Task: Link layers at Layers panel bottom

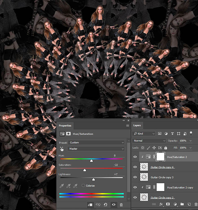Action: pyautogui.click(x=154, y=204)
